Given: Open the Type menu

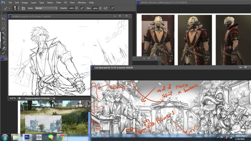Looking at the screenshot, I should pyautogui.click(x=42, y=3).
